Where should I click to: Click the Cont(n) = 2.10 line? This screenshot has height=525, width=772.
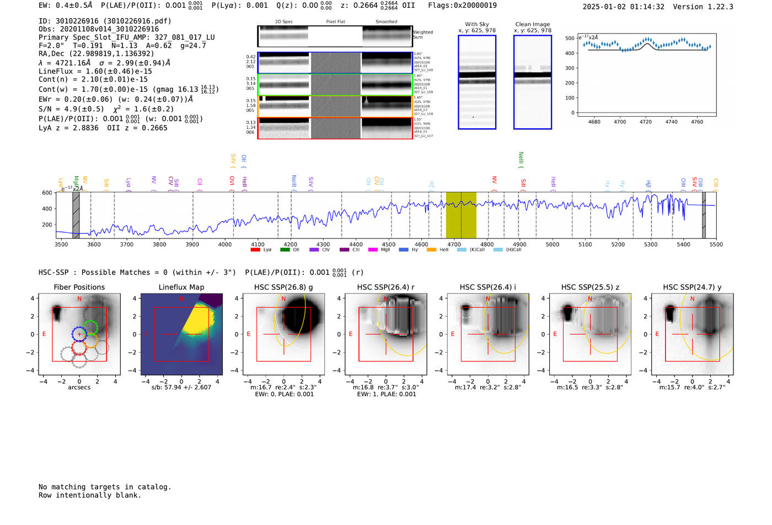coord(93,79)
